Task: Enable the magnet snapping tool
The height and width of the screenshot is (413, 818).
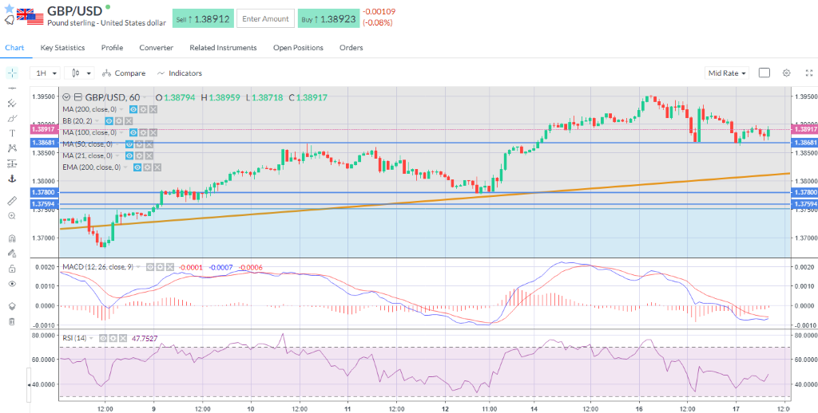Action: pyautogui.click(x=12, y=238)
